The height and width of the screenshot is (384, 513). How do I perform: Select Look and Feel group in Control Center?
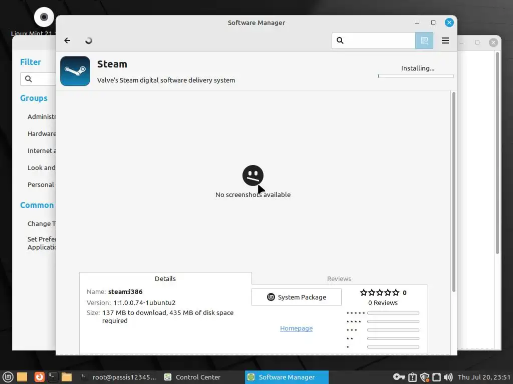click(x=42, y=167)
